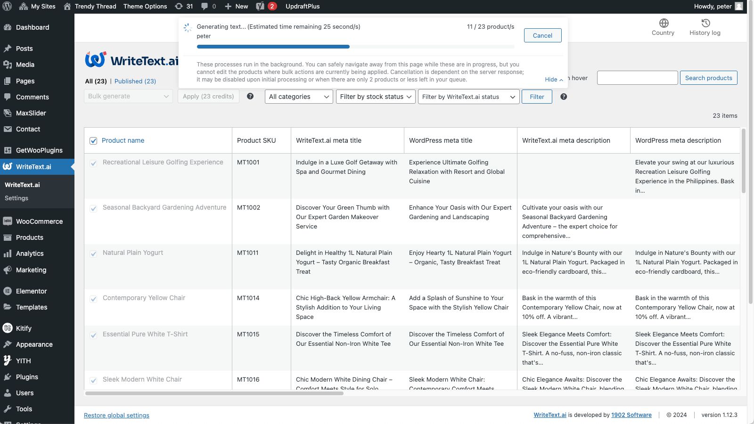The height and width of the screenshot is (424, 754).
Task: Uncheck the Natural Plain Yogurt checkbox
Action: click(x=93, y=254)
